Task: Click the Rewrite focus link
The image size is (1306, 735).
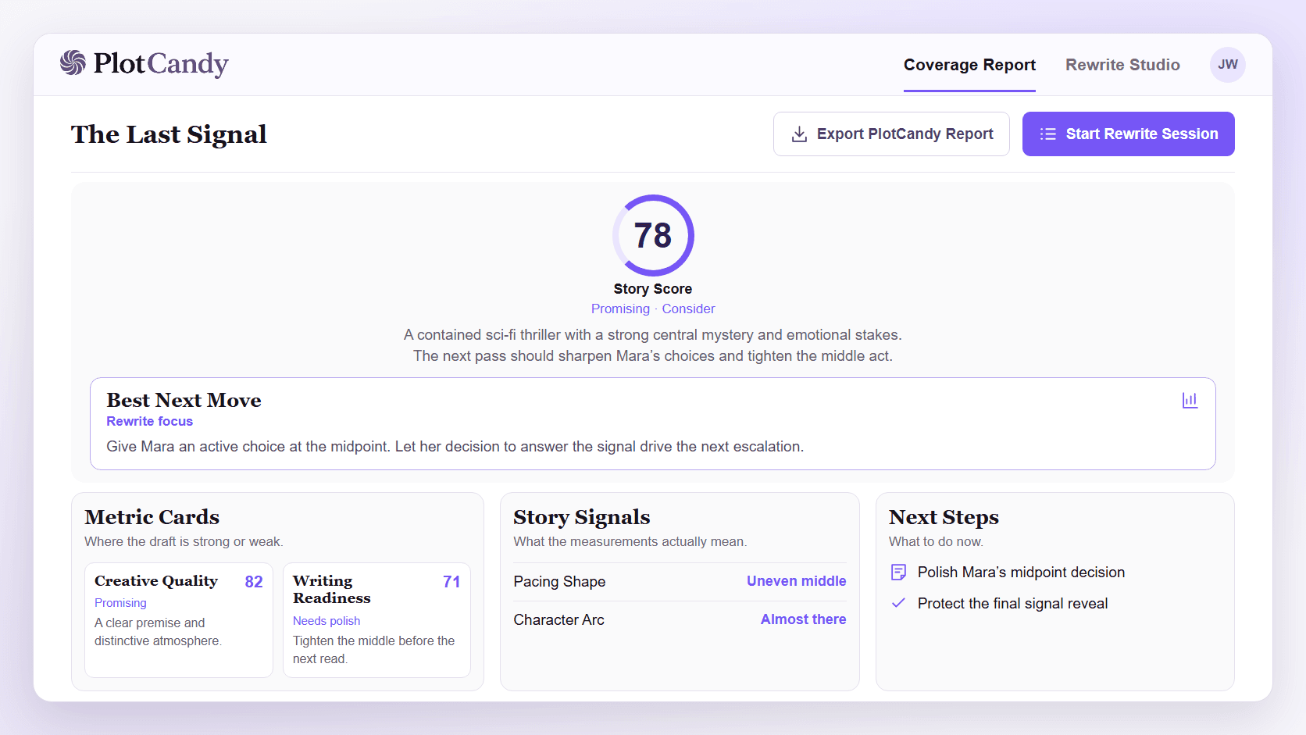Action: (149, 421)
